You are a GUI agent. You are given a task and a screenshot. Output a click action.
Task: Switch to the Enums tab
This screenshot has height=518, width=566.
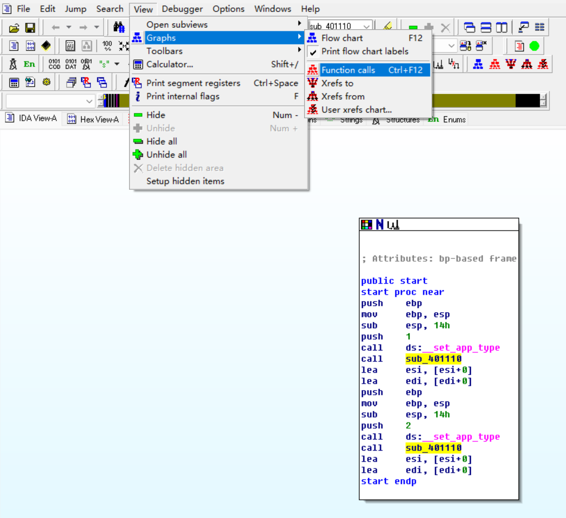(447, 120)
